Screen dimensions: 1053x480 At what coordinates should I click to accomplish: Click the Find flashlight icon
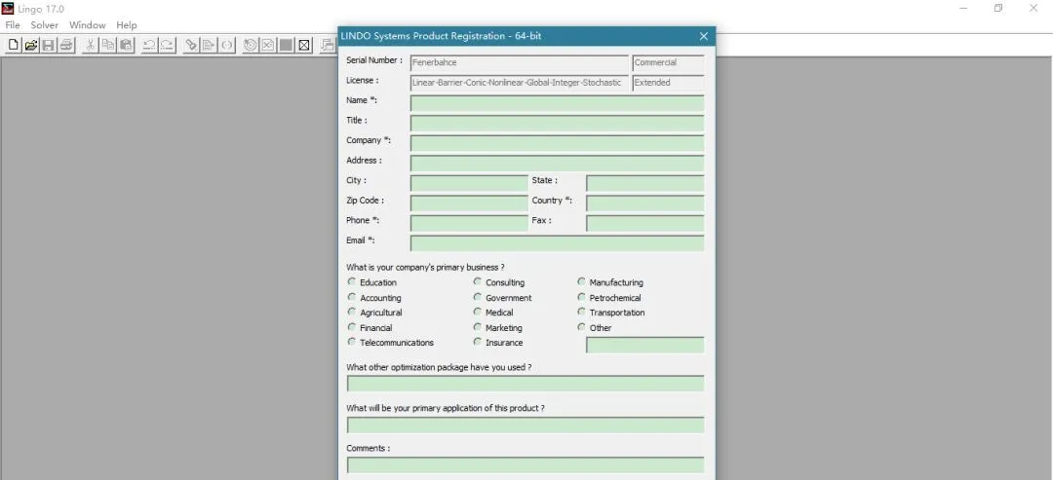coord(192,45)
